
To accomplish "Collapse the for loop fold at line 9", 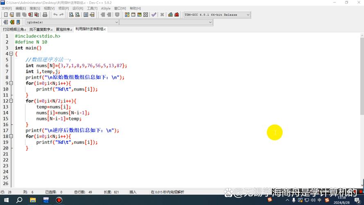I will [12, 83].
